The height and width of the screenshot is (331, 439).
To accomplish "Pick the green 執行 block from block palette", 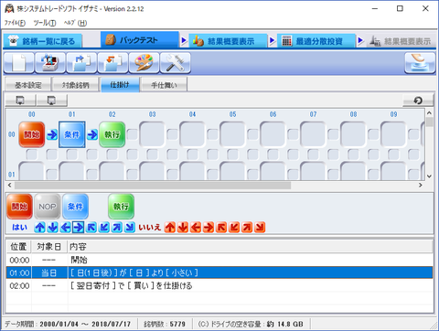I will pos(121,207).
